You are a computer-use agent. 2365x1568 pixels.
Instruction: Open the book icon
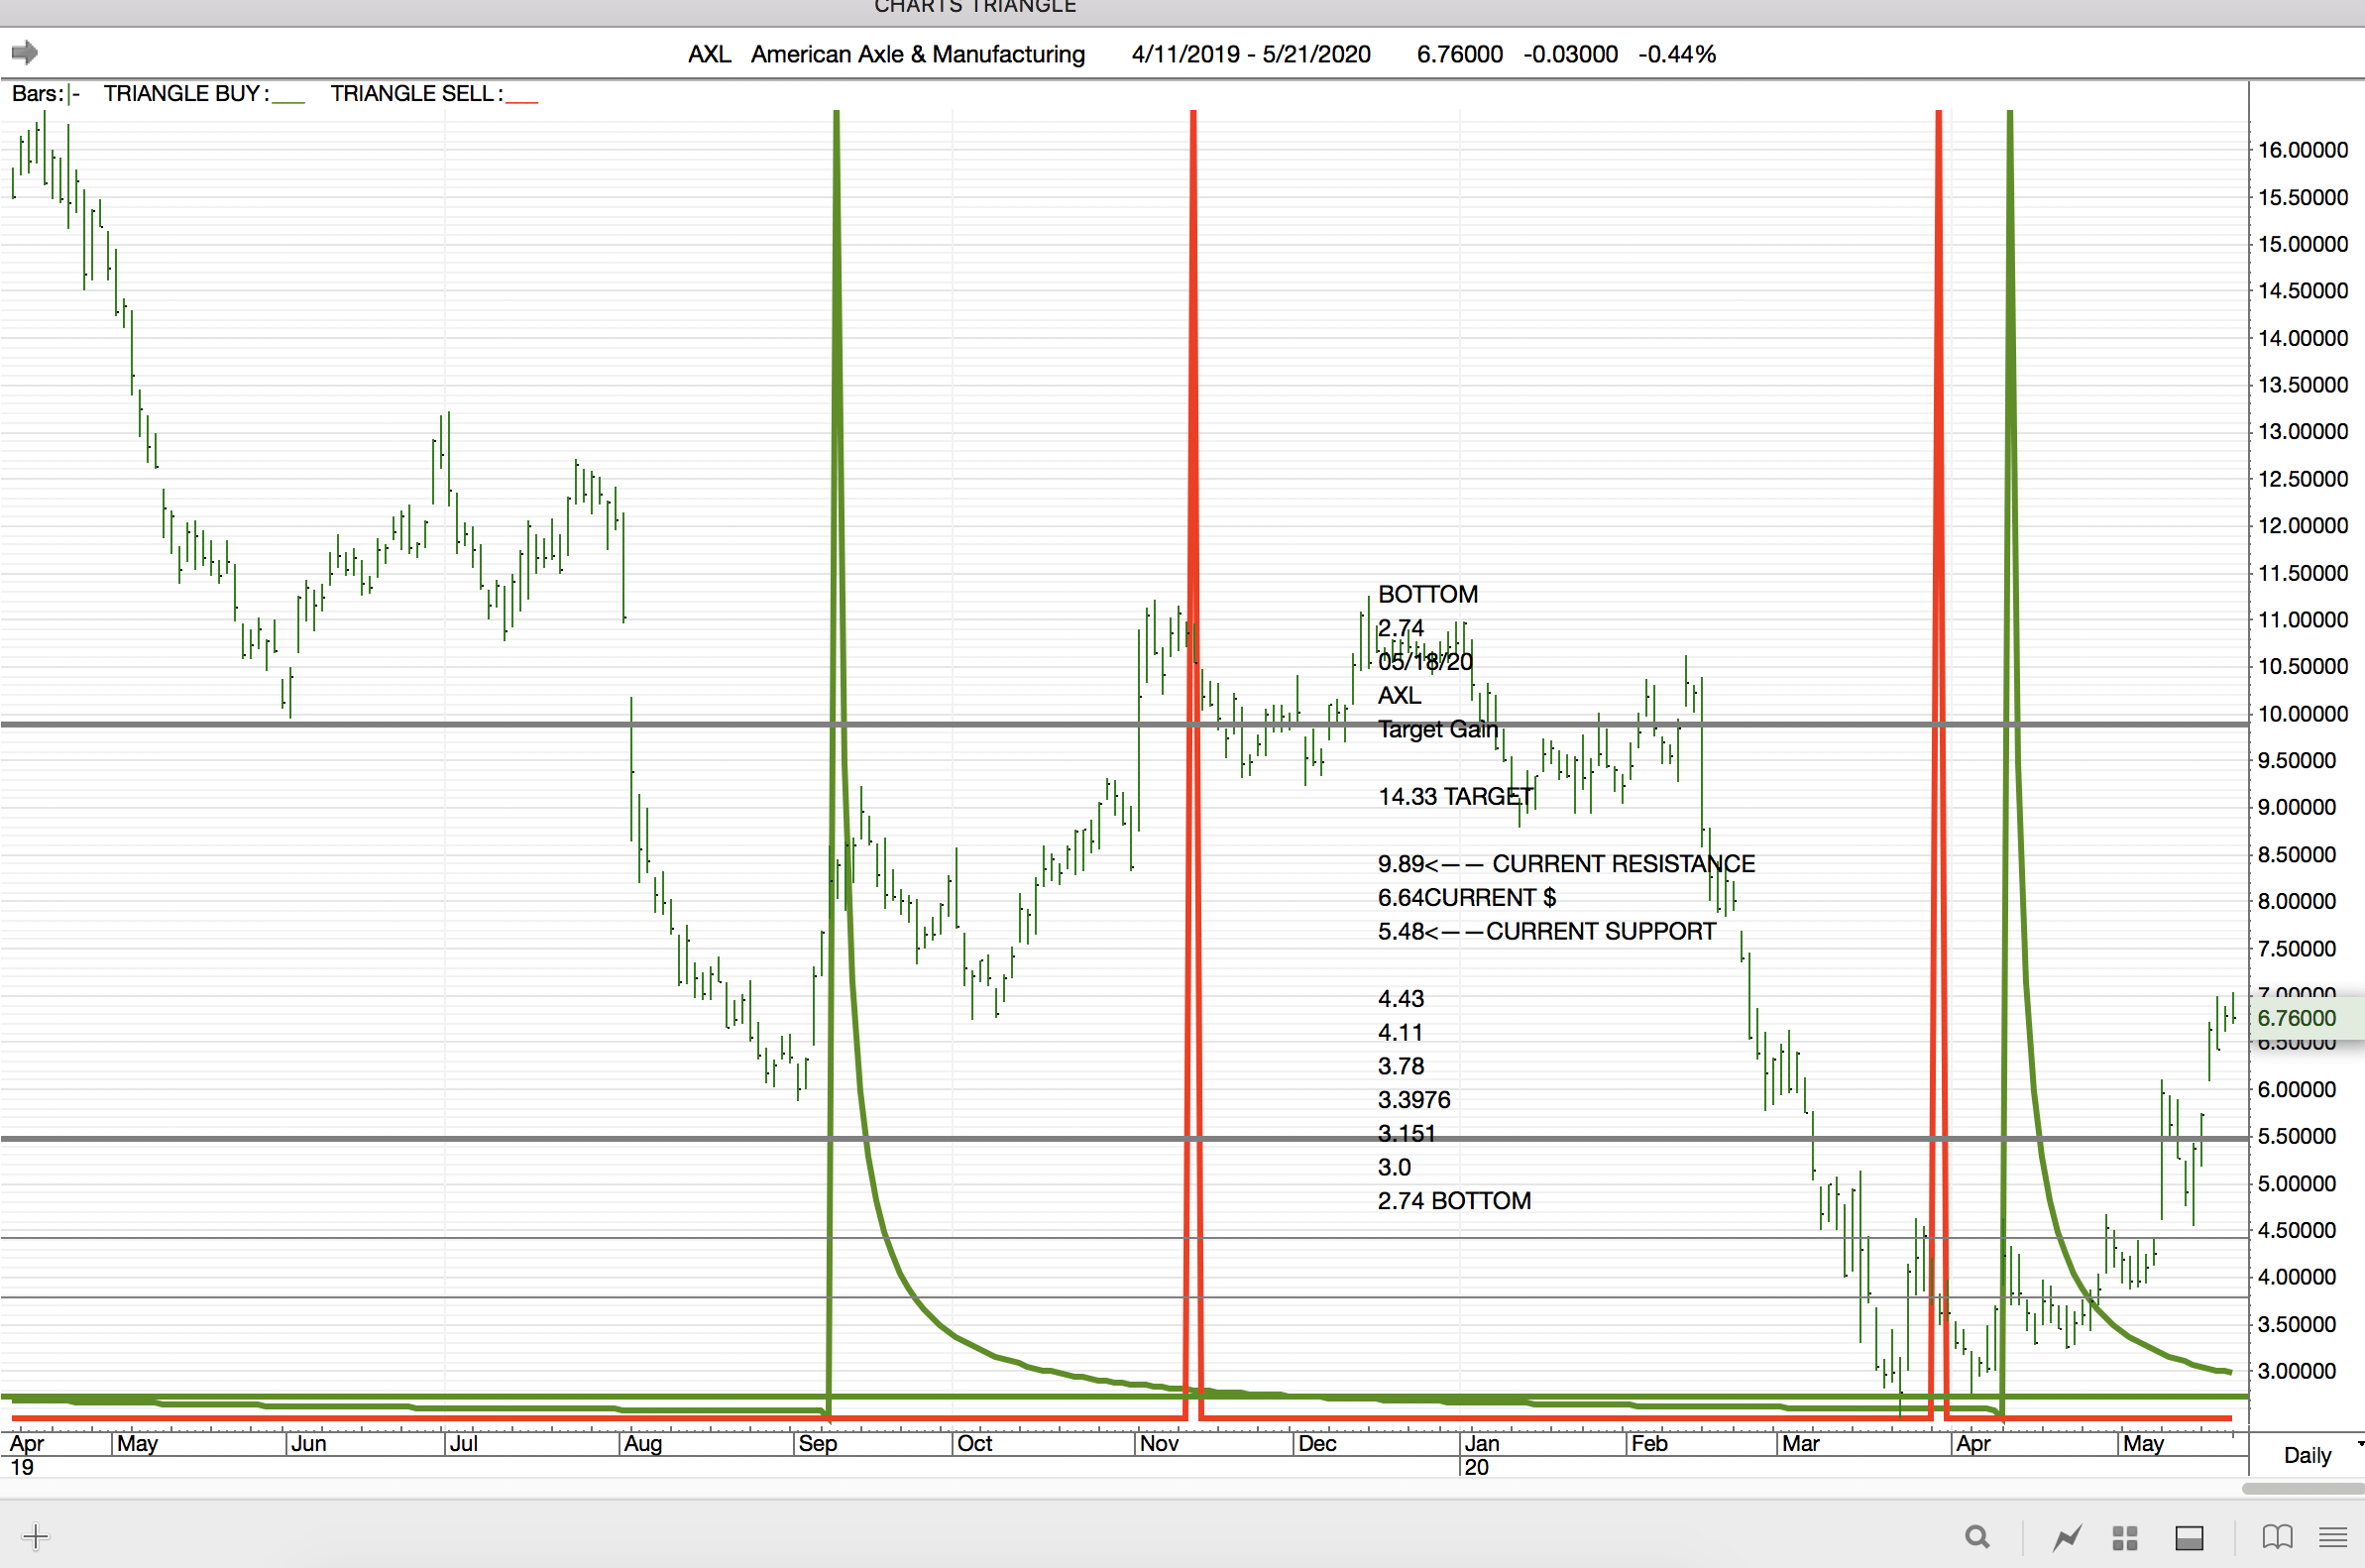(2277, 1536)
